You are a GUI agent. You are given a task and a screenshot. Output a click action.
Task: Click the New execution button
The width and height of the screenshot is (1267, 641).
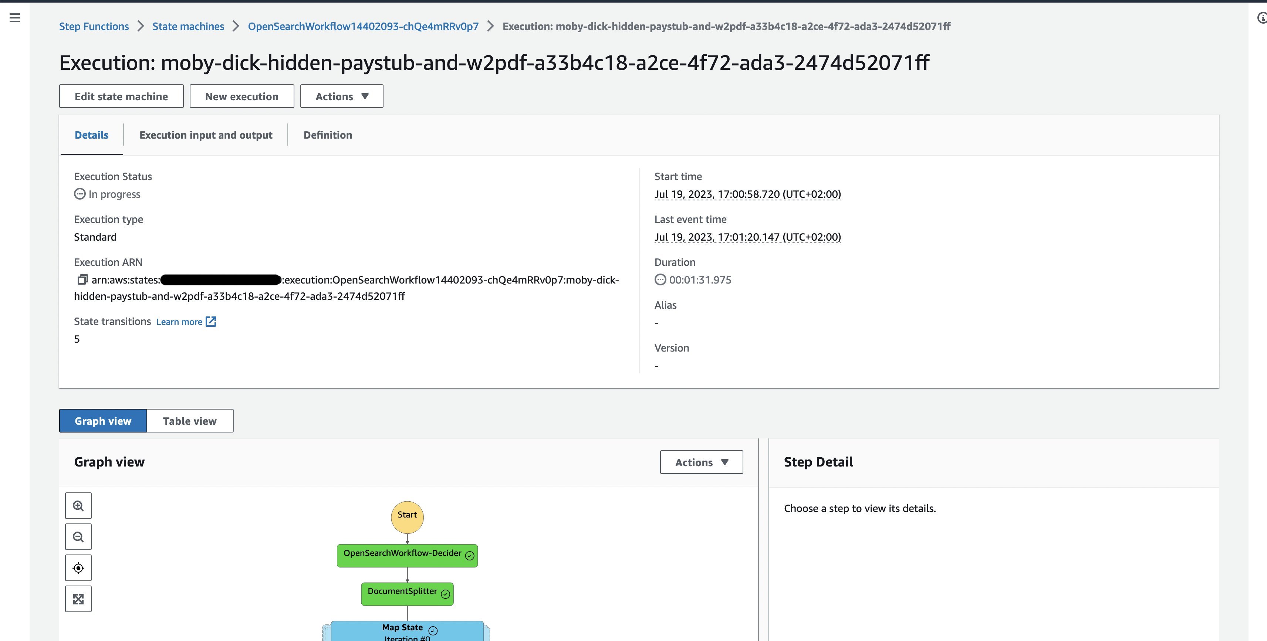click(241, 96)
